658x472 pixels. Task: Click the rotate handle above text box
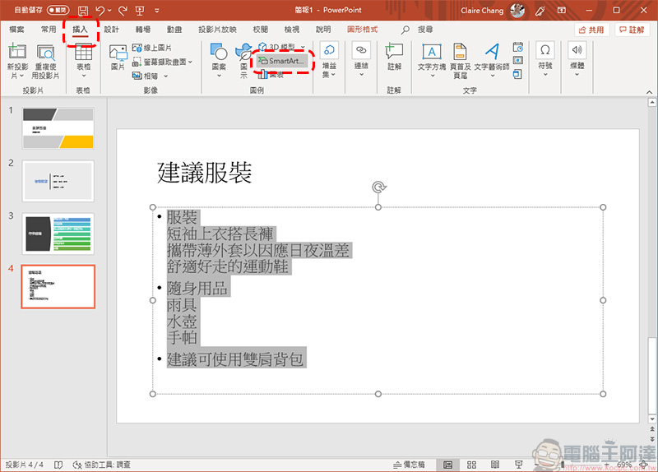(379, 187)
